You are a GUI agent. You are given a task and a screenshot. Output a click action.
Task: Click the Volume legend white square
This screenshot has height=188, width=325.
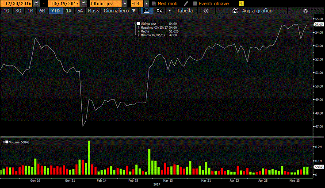point(7,142)
